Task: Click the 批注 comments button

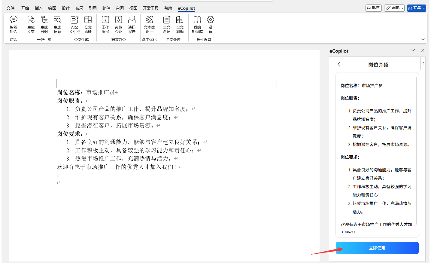Action: 373,8
